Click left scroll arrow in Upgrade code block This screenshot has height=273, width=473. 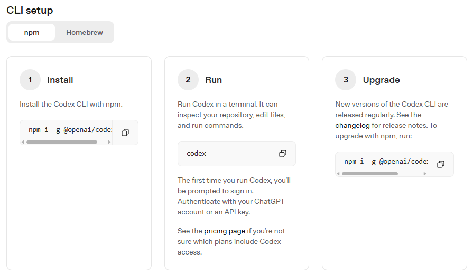click(338, 174)
